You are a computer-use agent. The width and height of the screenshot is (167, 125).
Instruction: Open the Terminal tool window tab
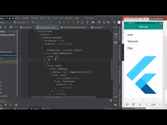click(x=5, y=109)
